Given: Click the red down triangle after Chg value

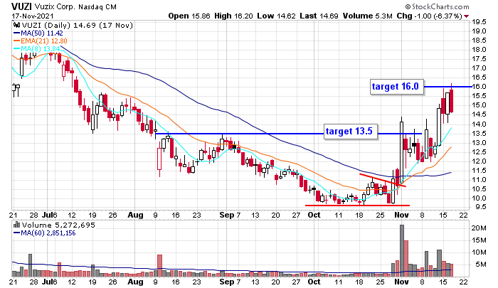Looking at the screenshot, I should (x=466, y=16).
